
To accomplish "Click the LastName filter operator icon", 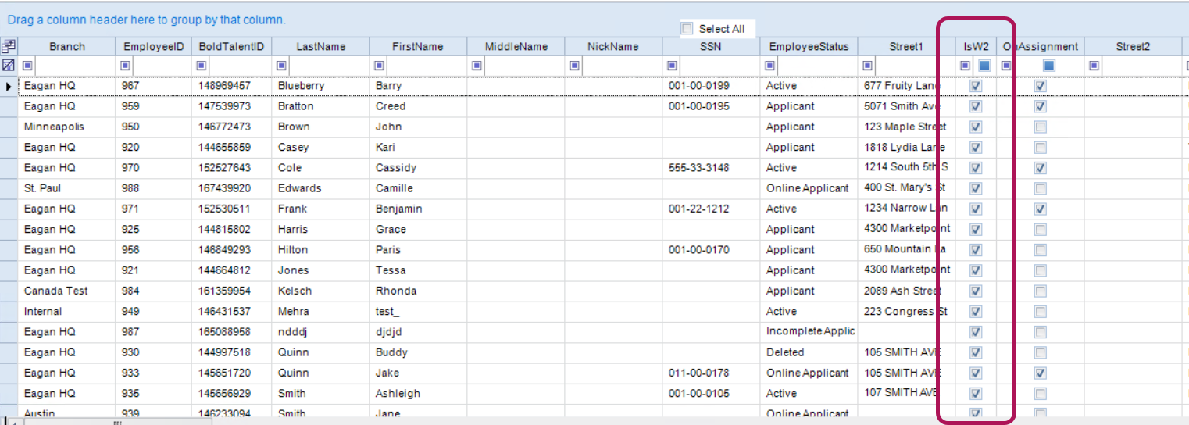I will tap(282, 66).
